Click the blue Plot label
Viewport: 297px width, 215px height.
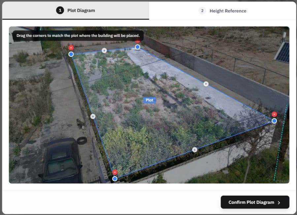tap(149, 100)
